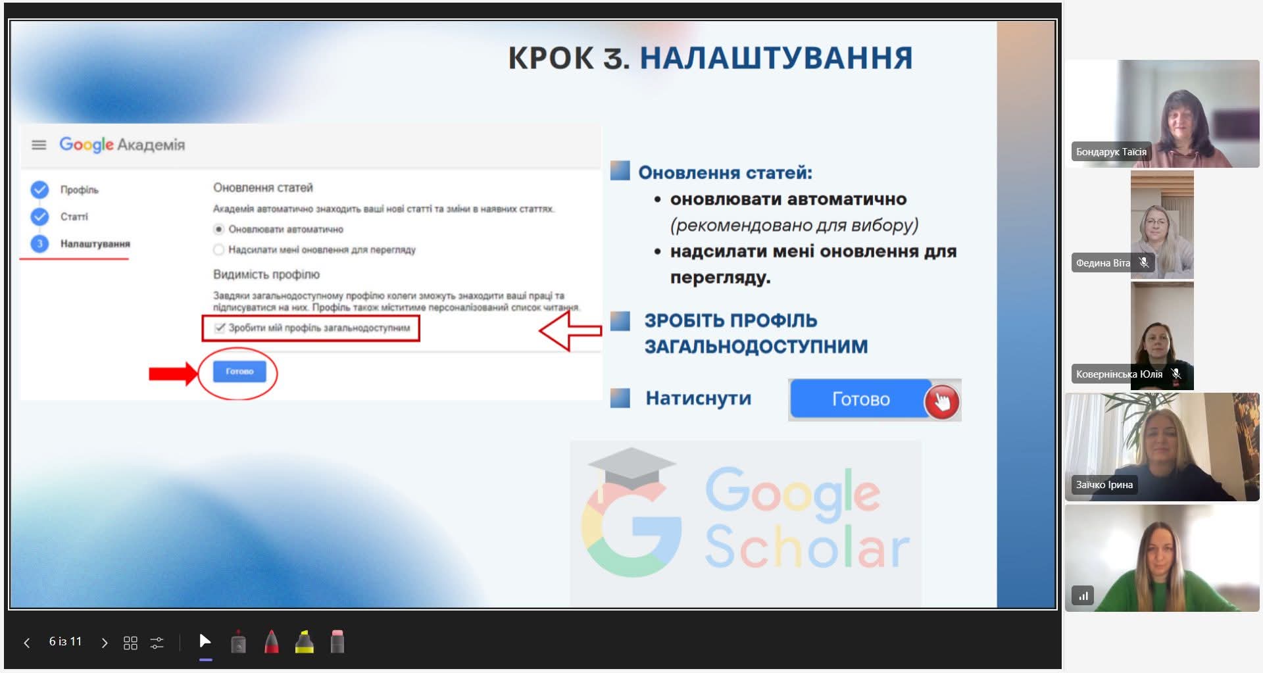Click the large 'Готово' button graphic
Image resolution: width=1263 pixels, height=673 pixels.
pos(860,399)
